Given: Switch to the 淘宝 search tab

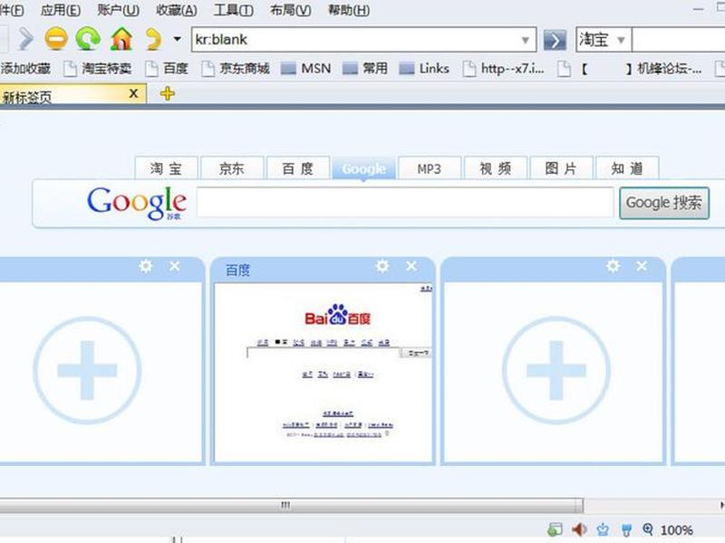Looking at the screenshot, I should point(166,168).
